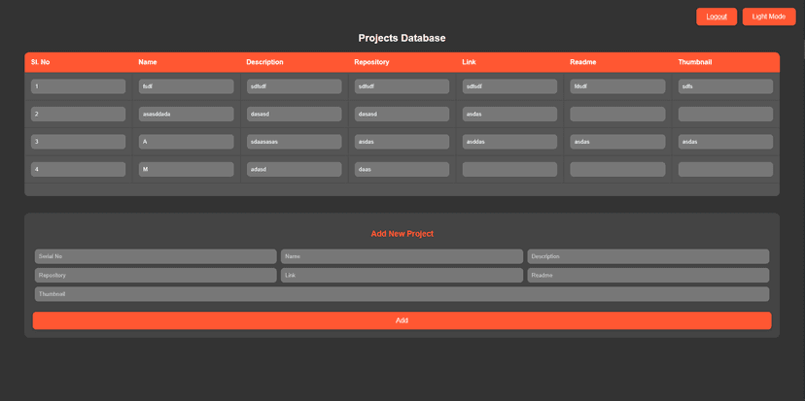
Task: Click the Thumbnail field in Add New Project
Action: point(402,294)
